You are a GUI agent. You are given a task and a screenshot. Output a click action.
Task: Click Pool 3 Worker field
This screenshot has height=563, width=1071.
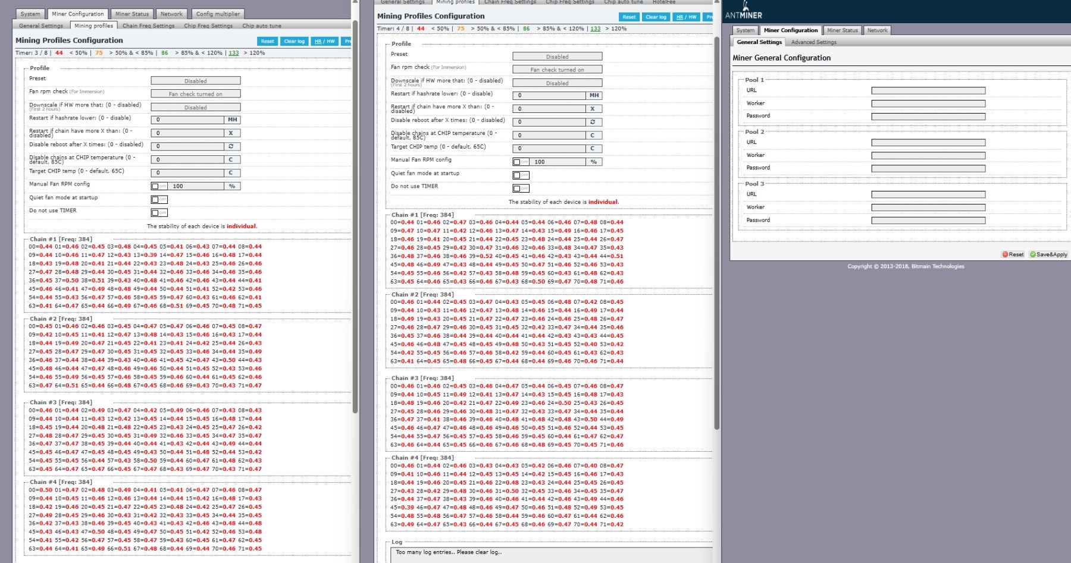[x=928, y=207]
